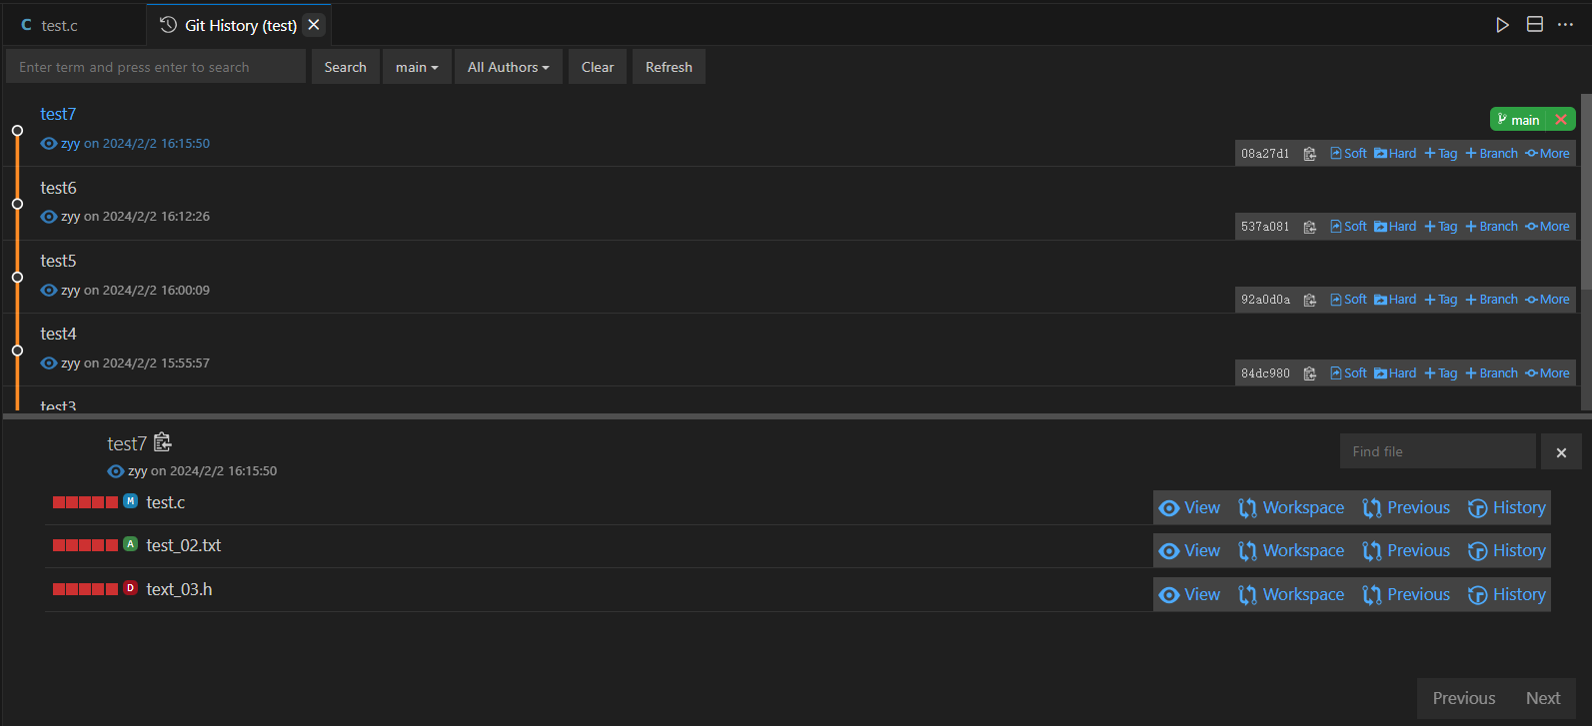Focus the Find file input field
Viewport: 1592px width, 726px height.
click(1437, 451)
